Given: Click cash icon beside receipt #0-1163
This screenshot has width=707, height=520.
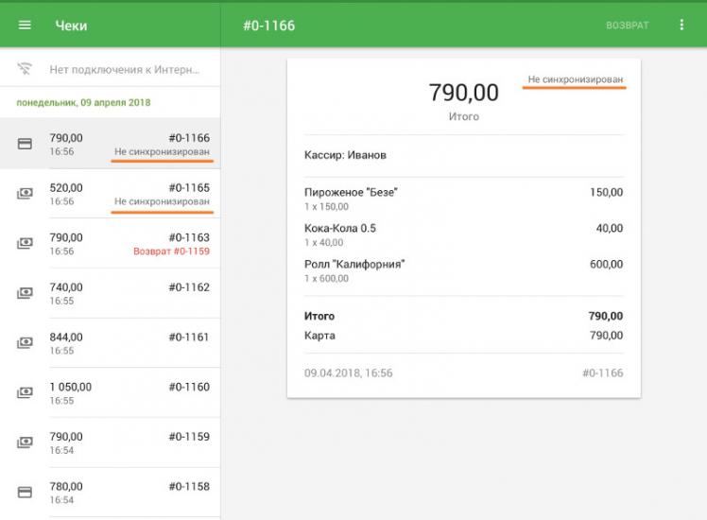Looking at the screenshot, I should [x=25, y=244].
